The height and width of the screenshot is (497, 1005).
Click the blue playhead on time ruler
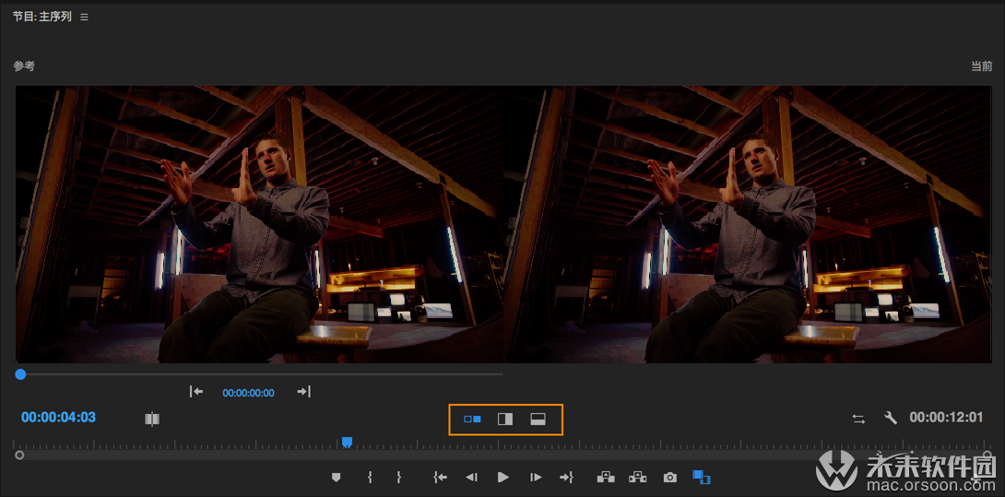pyautogui.click(x=347, y=442)
